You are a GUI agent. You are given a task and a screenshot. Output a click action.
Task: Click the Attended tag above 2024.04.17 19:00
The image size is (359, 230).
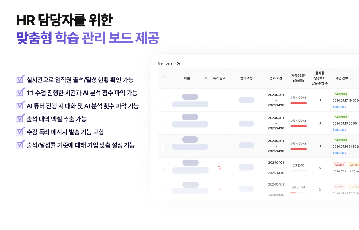tap(341, 94)
